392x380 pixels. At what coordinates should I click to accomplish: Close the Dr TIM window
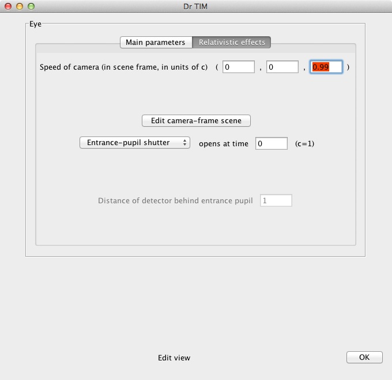click(x=8, y=6)
